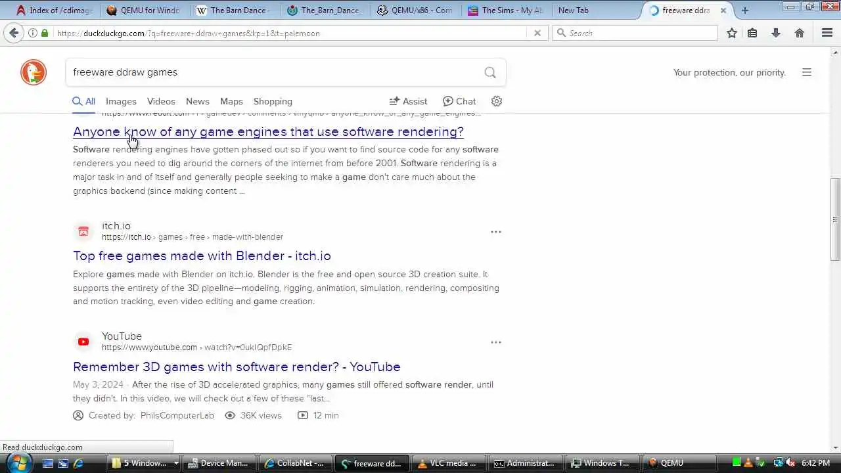Click PhilsComputerLab creator name
841x473 pixels.
coord(177,415)
